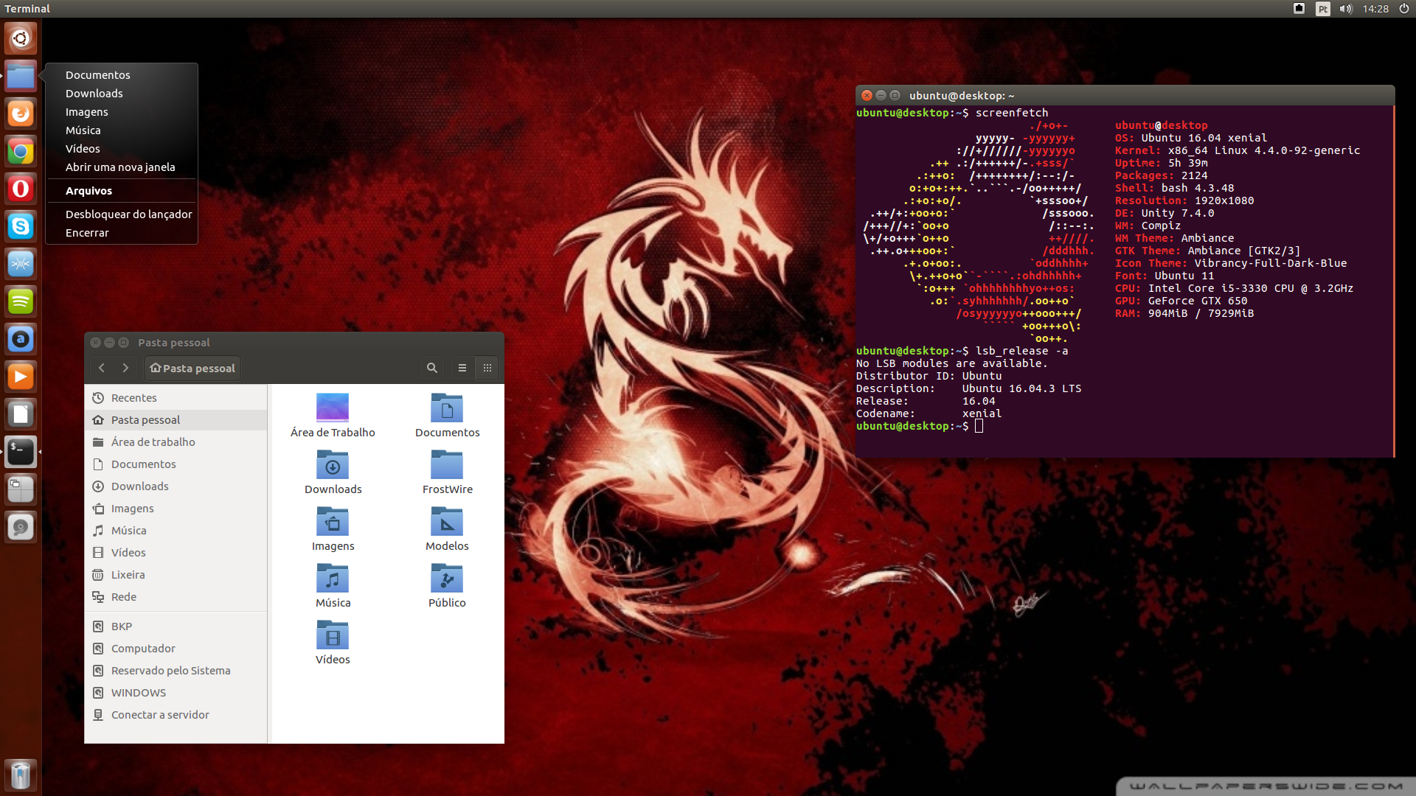Choose Abrir uma nova janela menu entry
Screen dimensions: 1416x796
click(122, 167)
